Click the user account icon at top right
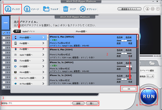The image size is (162, 110). (x=148, y=9)
